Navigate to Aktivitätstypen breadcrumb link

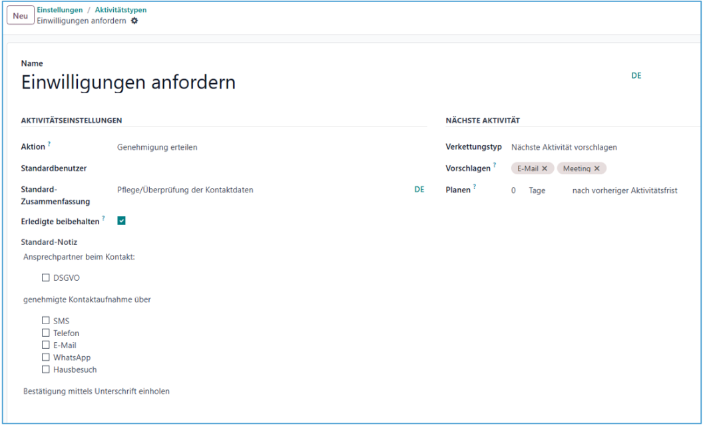(x=120, y=10)
